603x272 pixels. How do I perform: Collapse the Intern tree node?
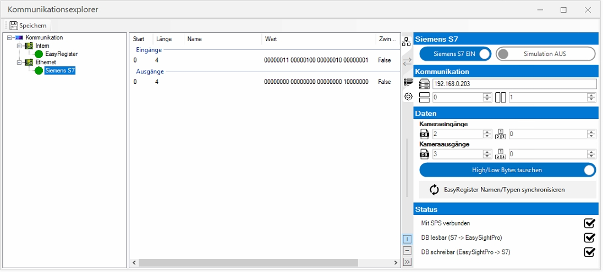(19, 46)
